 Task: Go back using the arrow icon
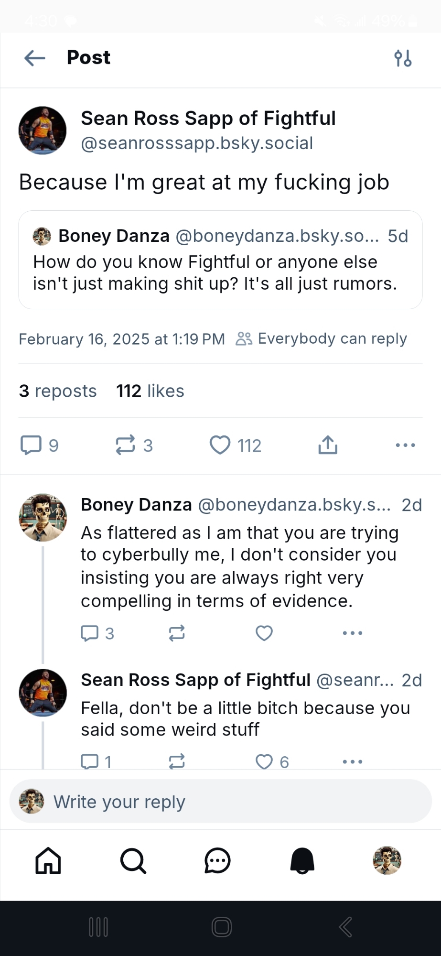click(35, 58)
